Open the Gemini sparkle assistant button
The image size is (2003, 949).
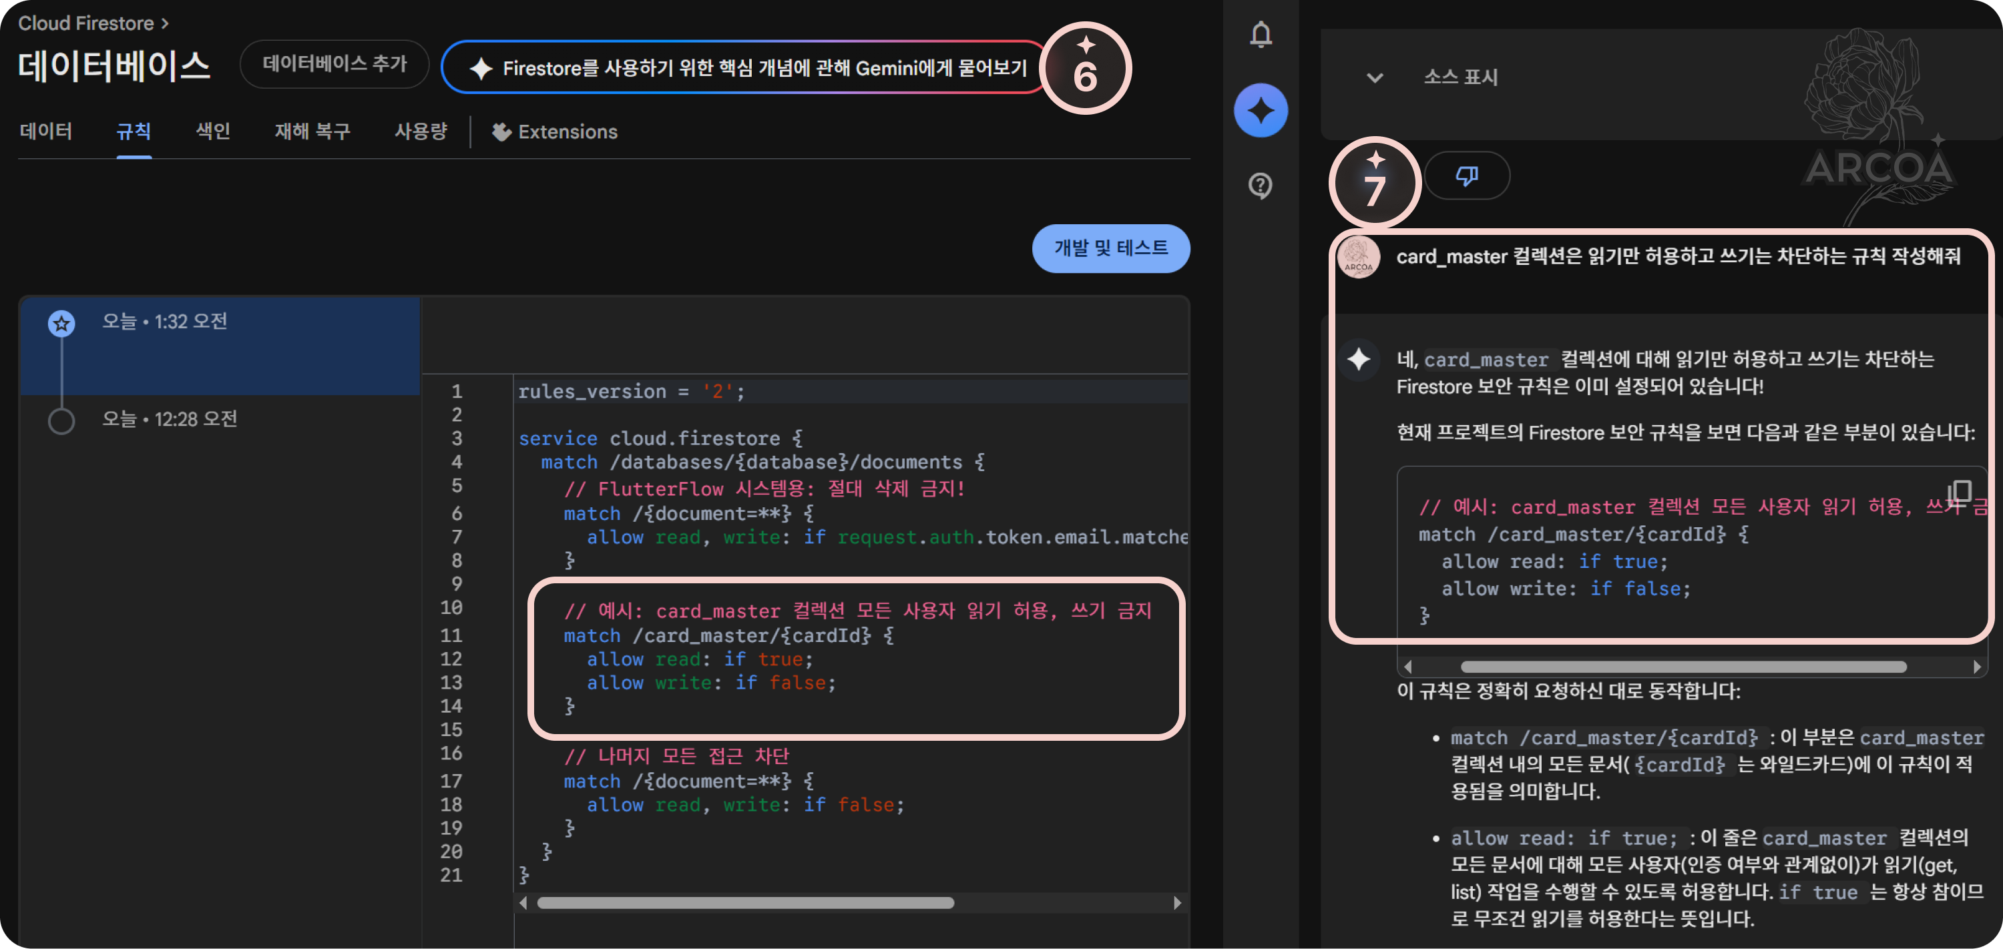[x=1261, y=110]
